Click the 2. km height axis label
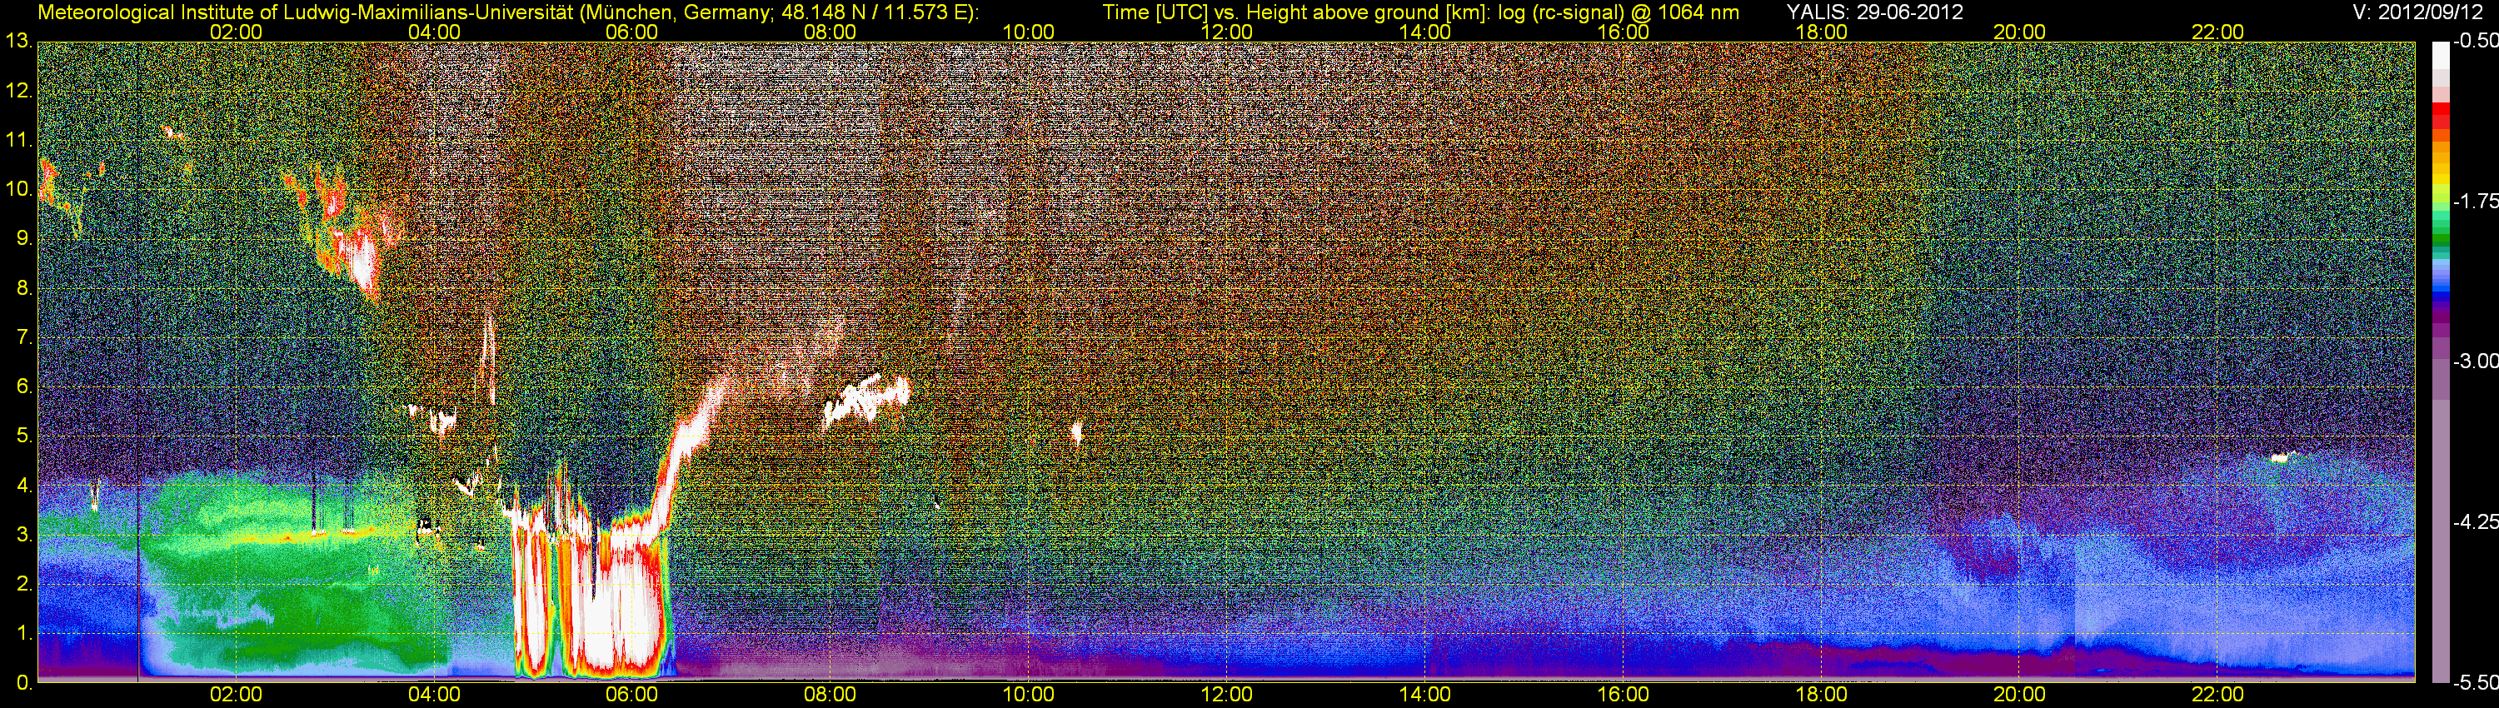2499x708 pixels. (x=24, y=584)
